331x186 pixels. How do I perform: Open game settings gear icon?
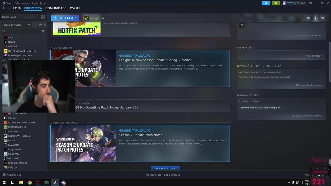point(308,18)
